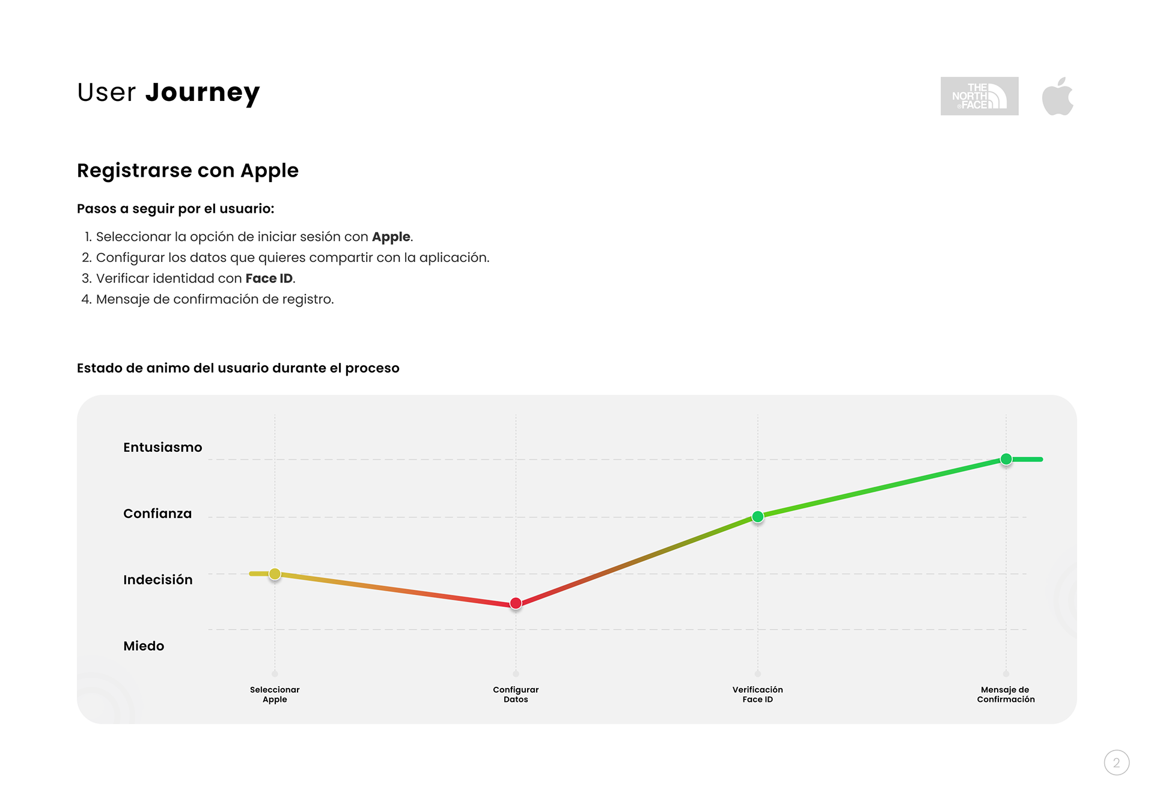The height and width of the screenshot is (801, 1154).
Task: Click the Configurar Datos step label
Action: click(516, 694)
